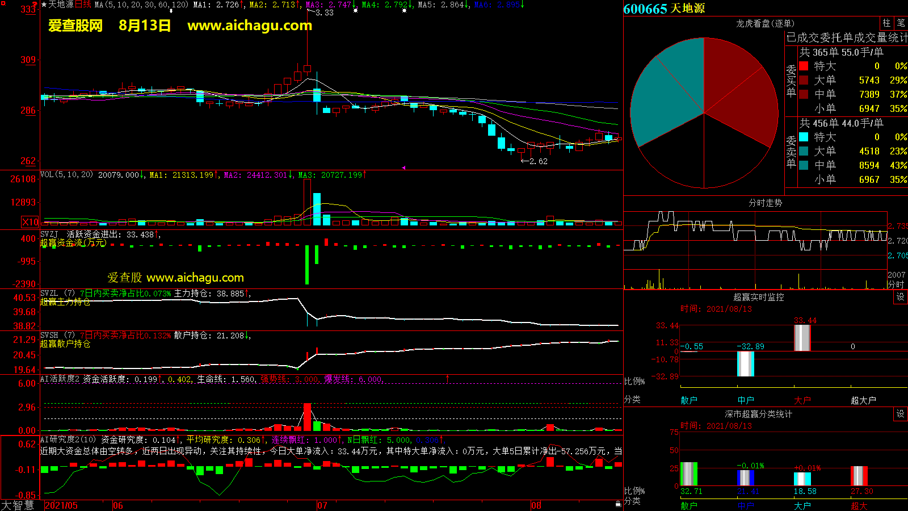Click the 600665 天地源 stock title
Image resolution: width=908 pixels, height=511 pixels.
tap(664, 9)
